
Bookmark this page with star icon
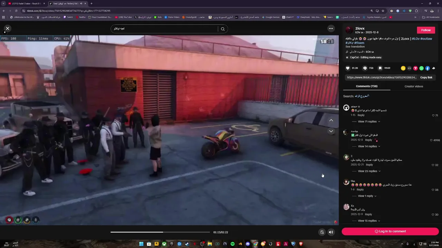pyautogui.click(x=383, y=11)
